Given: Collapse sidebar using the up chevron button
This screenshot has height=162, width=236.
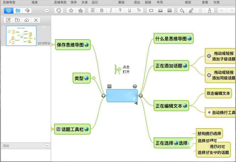Looking at the screenshot, I should 47,11.
